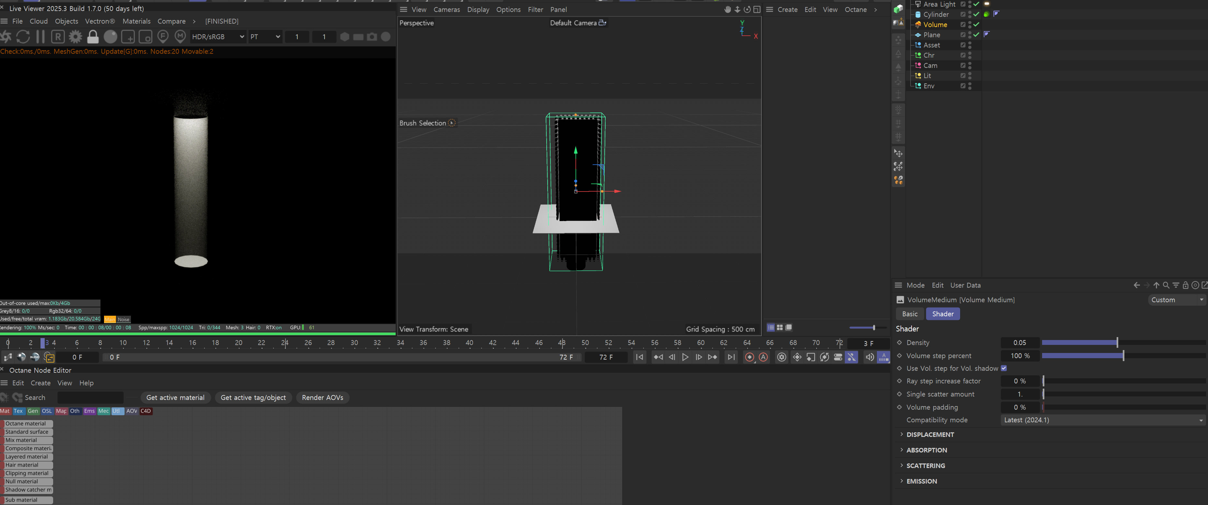Click the pick focus F icon
1208x505 pixels.
coord(163,37)
